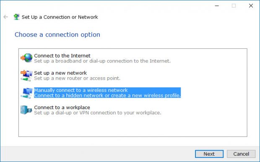The image size is (260, 162).
Task: Proceed with the Next button
Action: pos(209,154)
